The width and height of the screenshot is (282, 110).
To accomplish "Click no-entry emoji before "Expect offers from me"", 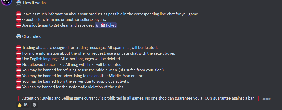I will 19,20.
